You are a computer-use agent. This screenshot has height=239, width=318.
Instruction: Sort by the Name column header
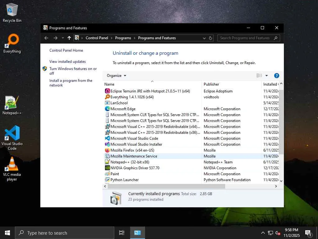pos(152,84)
